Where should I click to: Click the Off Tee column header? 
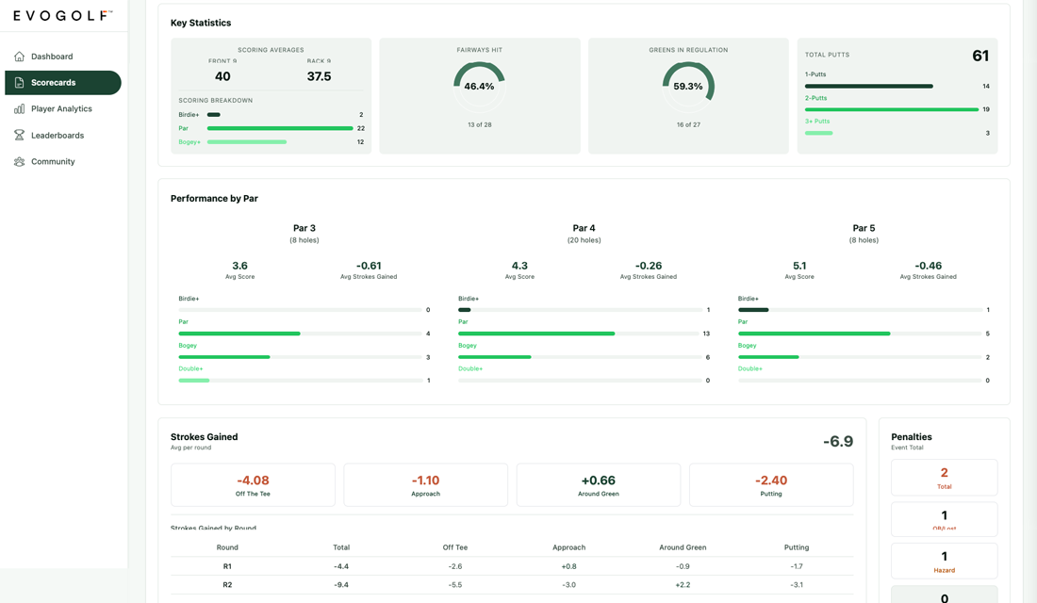pyautogui.click(x=455, y=547)
